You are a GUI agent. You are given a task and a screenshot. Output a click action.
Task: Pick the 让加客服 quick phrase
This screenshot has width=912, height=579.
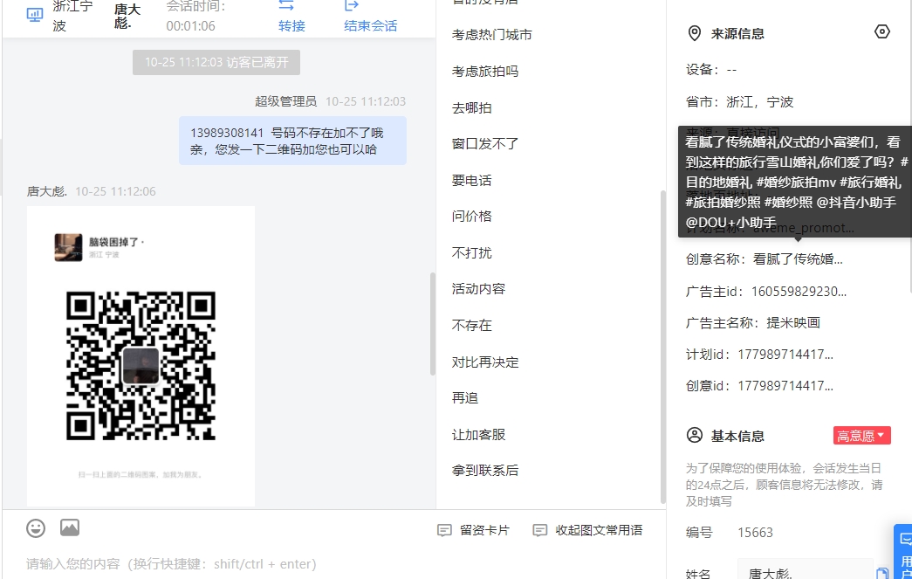click(478, 435)
